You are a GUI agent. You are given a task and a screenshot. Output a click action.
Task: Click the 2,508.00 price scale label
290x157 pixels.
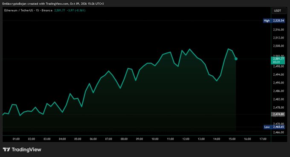(278, 46)
